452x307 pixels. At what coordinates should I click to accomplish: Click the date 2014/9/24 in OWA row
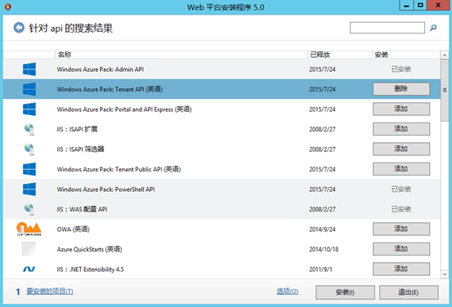point(322,229)
